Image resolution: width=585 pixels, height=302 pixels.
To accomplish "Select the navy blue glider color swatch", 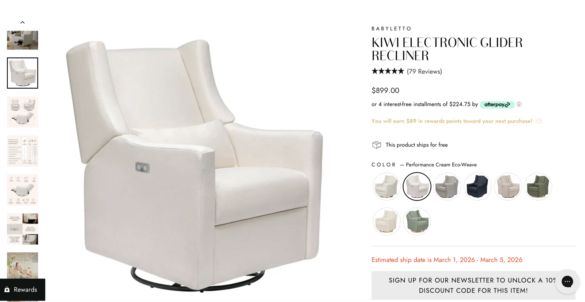I will click(x=478, y=186).
